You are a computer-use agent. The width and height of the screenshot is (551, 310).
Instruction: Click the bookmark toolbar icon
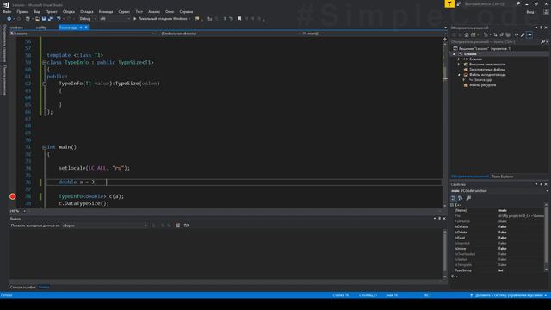(x=239, y=19)
